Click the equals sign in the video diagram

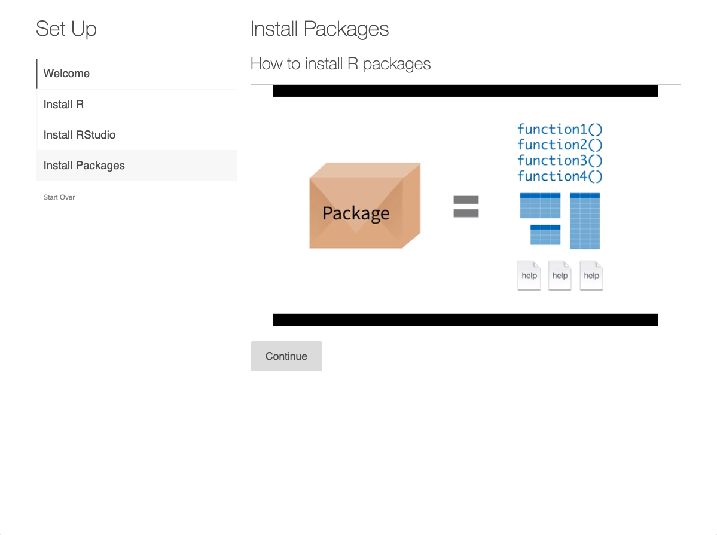click(466, 206)
